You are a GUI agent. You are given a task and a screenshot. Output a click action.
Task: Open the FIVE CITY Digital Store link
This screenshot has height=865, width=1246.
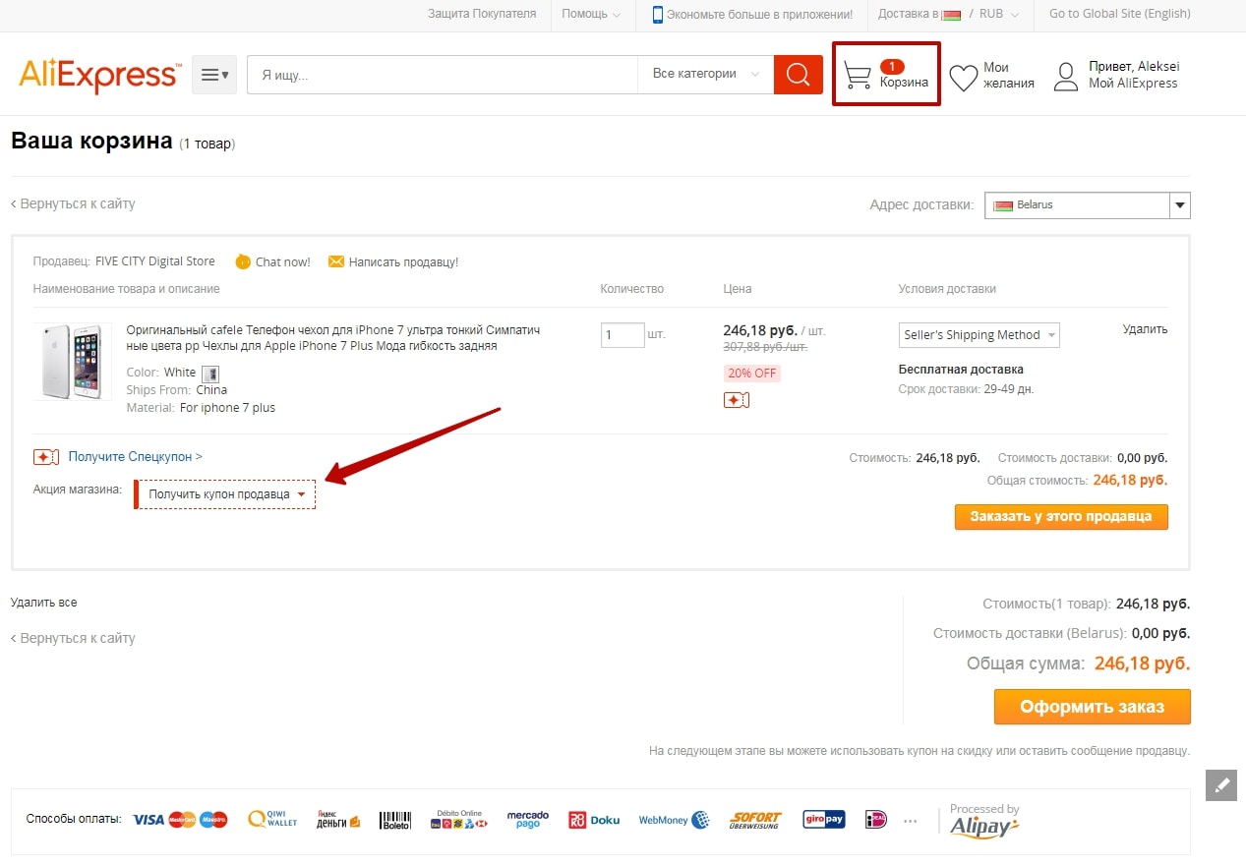pos(154,262)
